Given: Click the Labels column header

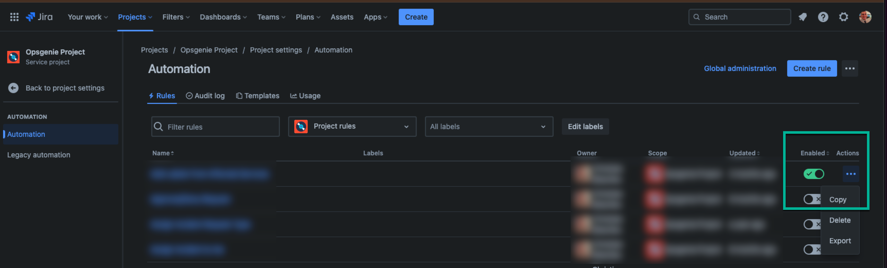Looking at the screenshot, I should coord(373,153).
